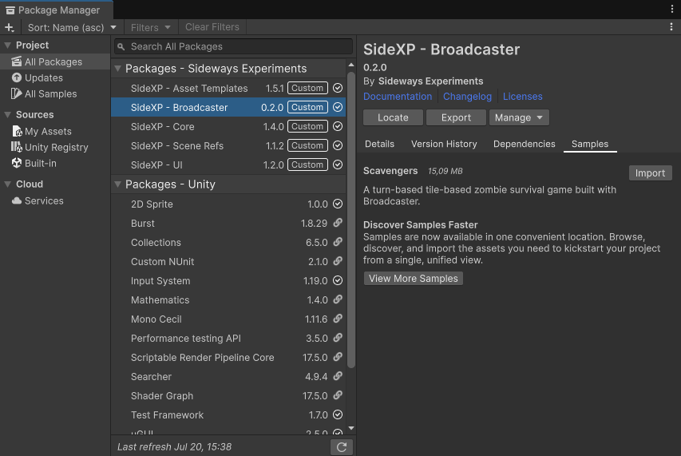The height and width of the screenshot is (456, 681).
Task: Click the Locate button
Action: point(393,117)
